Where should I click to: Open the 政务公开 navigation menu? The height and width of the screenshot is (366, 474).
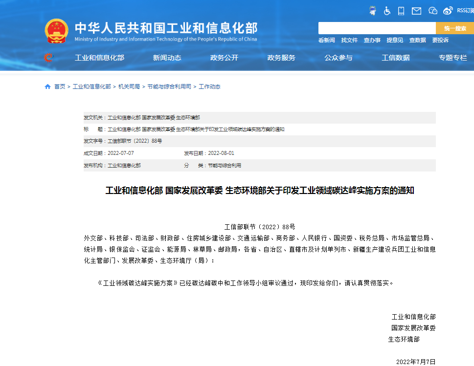coord(224,58)
